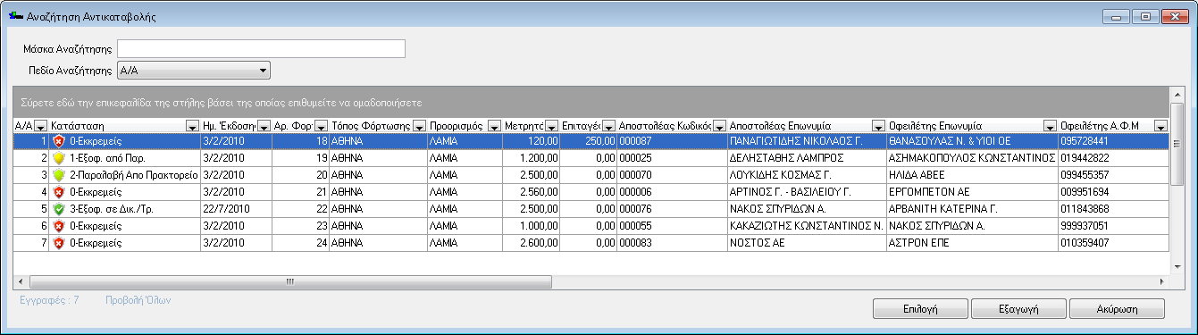Click the Τόπος Φόρτωσης column header
This screenshot has height=335, width=1198.
point(378,125)
